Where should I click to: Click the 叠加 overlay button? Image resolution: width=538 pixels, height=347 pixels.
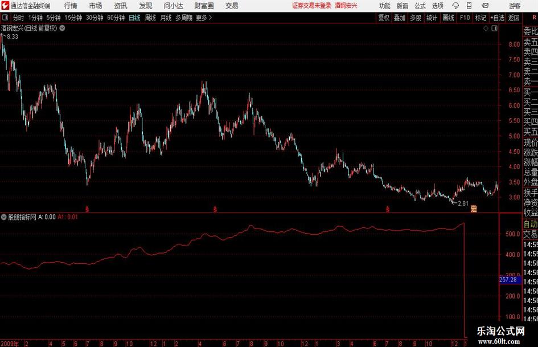pos(400,18)
